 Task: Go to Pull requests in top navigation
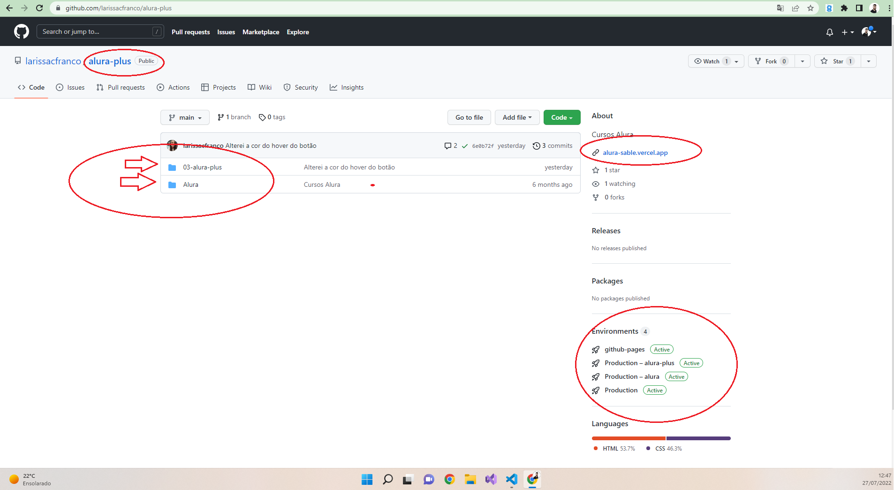(x=190, y=32)
